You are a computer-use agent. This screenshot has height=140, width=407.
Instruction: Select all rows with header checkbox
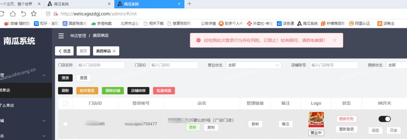click(x=65, y=104)
